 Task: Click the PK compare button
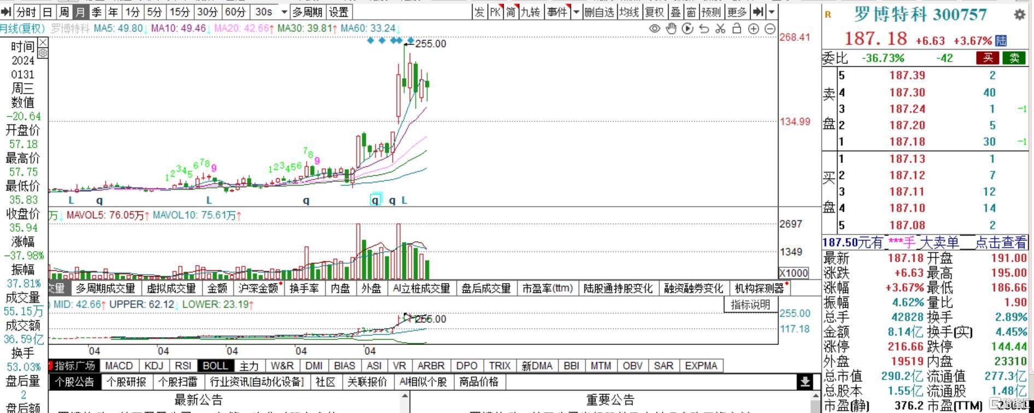click(495, 11)
